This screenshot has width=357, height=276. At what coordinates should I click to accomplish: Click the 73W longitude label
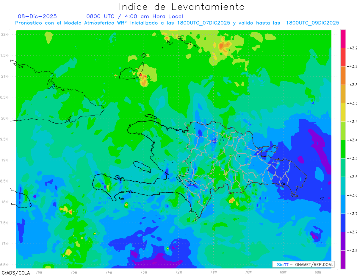tap(144, 272)
